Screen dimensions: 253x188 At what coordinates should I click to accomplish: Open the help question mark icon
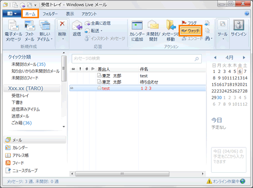(x=247, y=14)
